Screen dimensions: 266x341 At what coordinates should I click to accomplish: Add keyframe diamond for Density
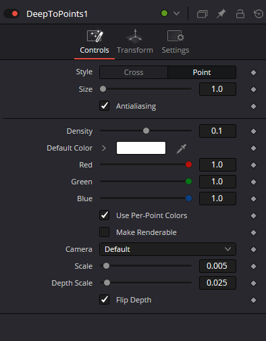(x=253, y=132)
